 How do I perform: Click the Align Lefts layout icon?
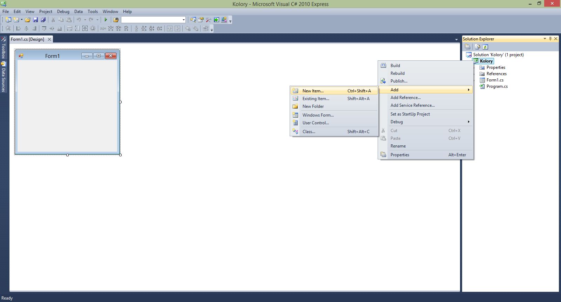pyautogui.click(x=18, y=28)
